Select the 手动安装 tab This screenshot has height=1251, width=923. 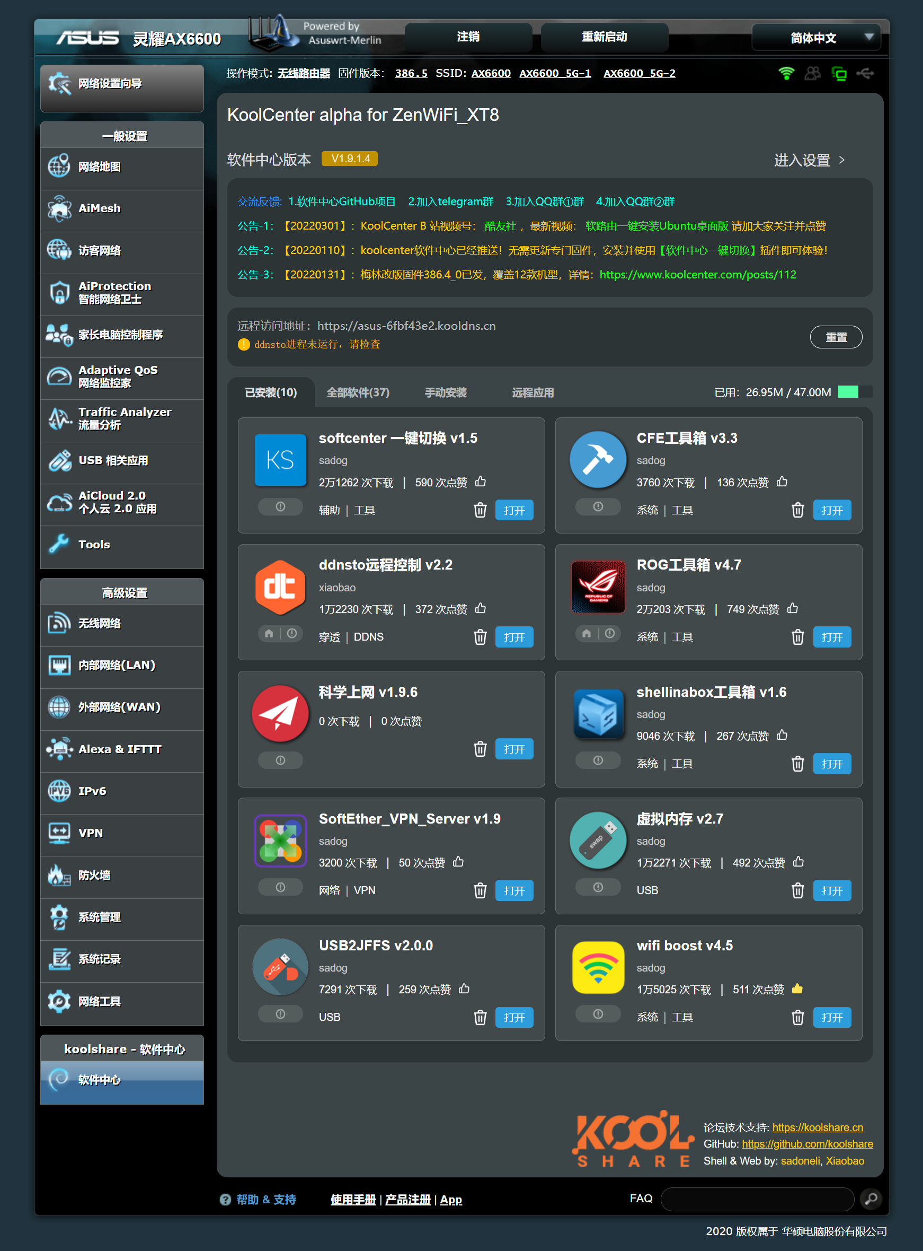click(445, 392)
